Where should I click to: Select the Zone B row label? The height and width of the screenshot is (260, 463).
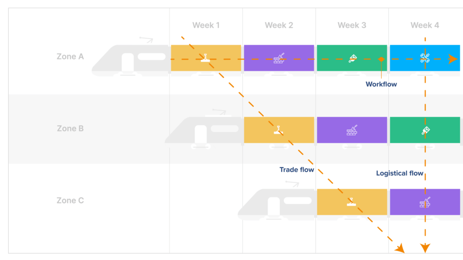point(70,129)
